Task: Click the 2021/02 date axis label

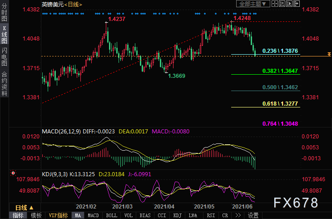Action: (86, 207)
